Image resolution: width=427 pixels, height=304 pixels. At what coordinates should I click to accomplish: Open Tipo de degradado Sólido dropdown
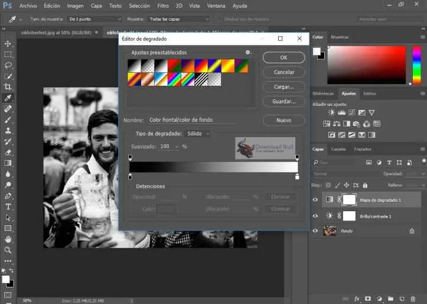tap(198, 134)
